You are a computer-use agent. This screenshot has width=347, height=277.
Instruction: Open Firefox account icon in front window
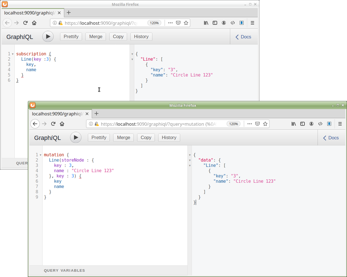311,124
